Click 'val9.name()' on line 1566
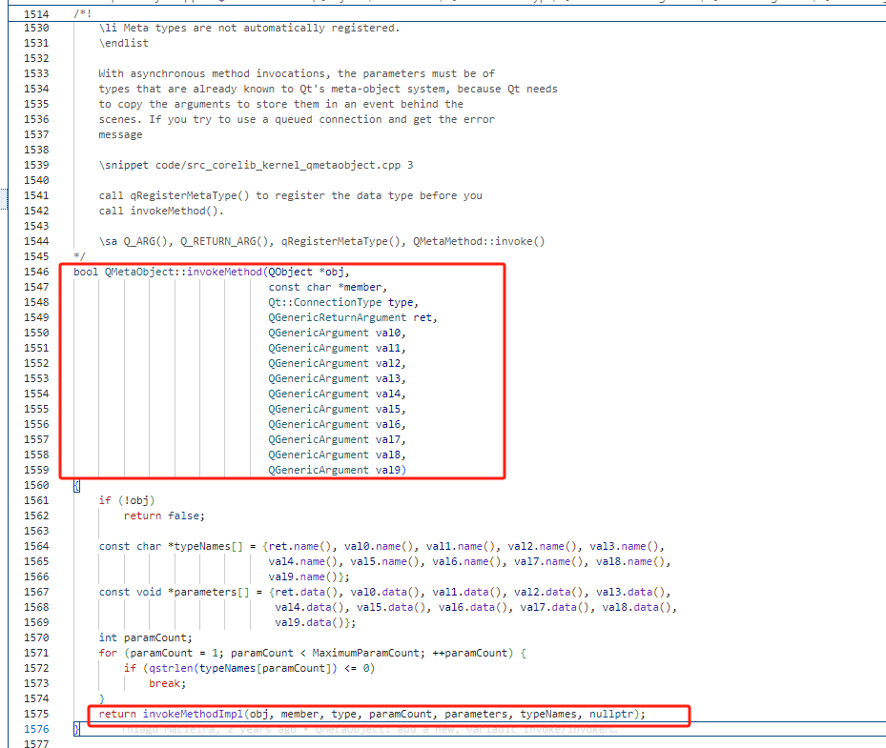The height and width of the screenshot is (748, 886). [x=303, y=576]
